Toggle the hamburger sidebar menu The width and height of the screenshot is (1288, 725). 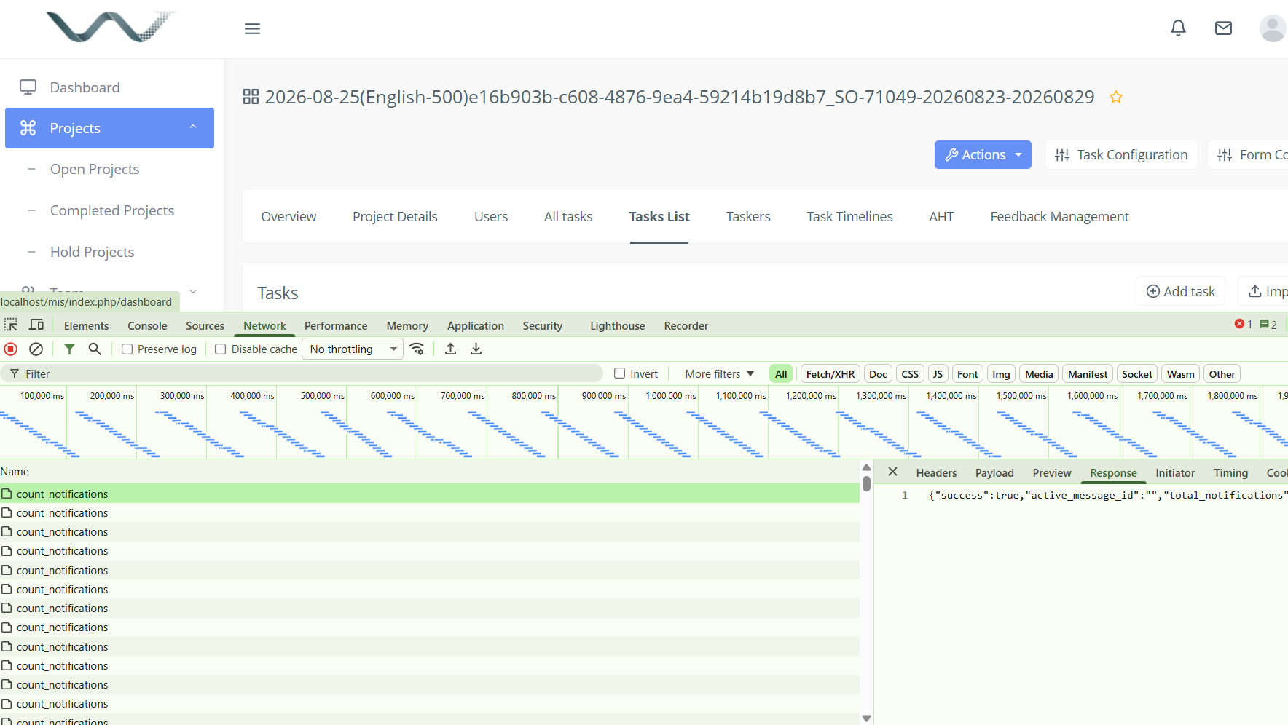click(252, 28)
